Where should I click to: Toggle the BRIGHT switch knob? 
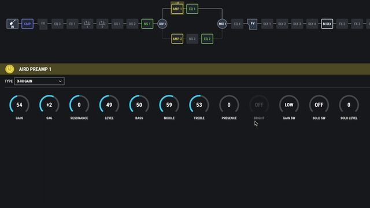(x=259, y=105)
